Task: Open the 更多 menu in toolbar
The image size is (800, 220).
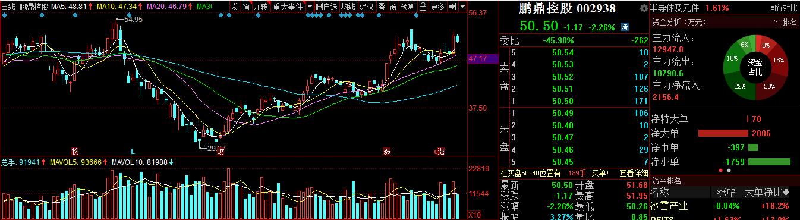Action: click(437, 7)
